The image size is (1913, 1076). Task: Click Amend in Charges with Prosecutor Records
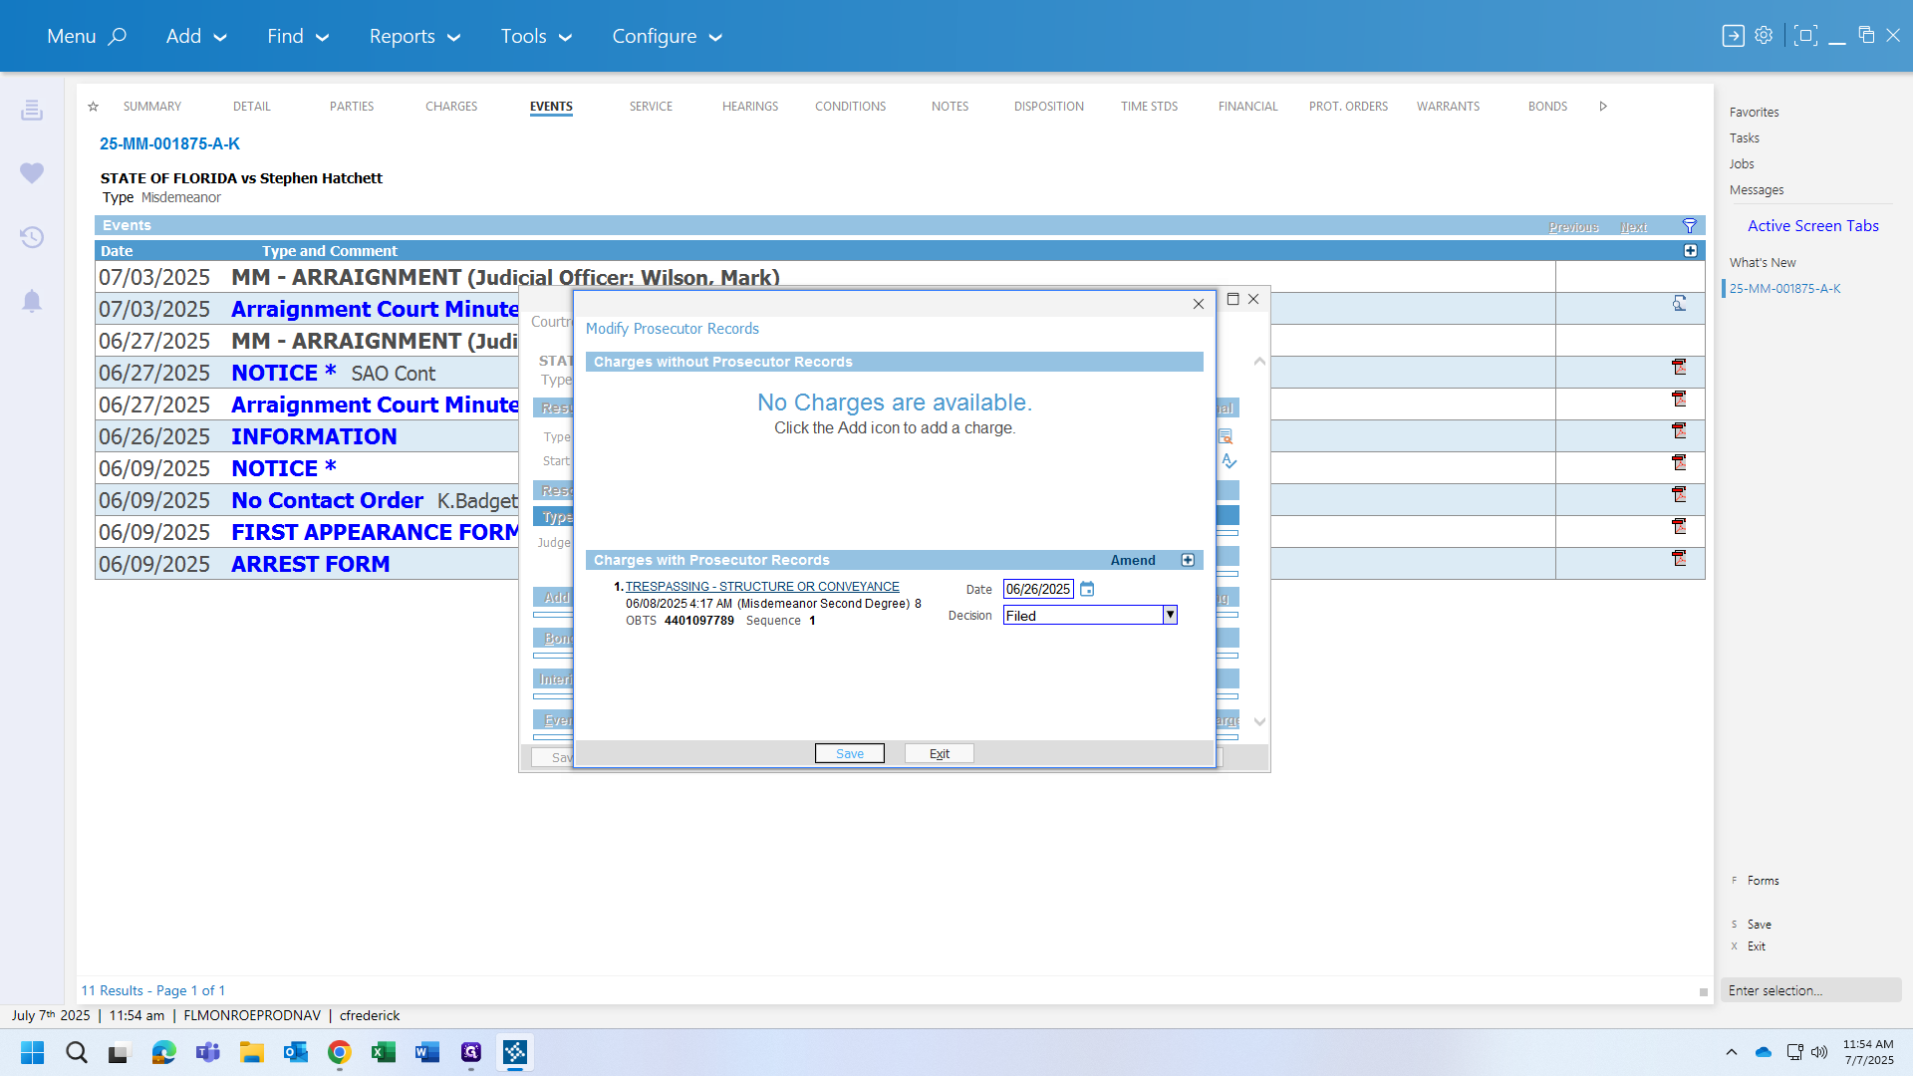[1133, 560]
